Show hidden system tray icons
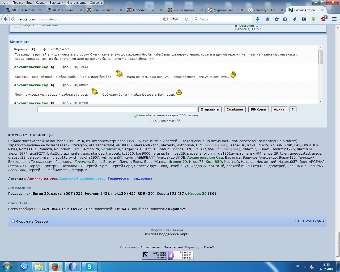340x272 pixels. point(305,267)
